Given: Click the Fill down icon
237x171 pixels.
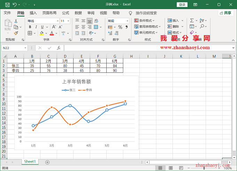Looking at the screenshot, I should tap(192, 26).
